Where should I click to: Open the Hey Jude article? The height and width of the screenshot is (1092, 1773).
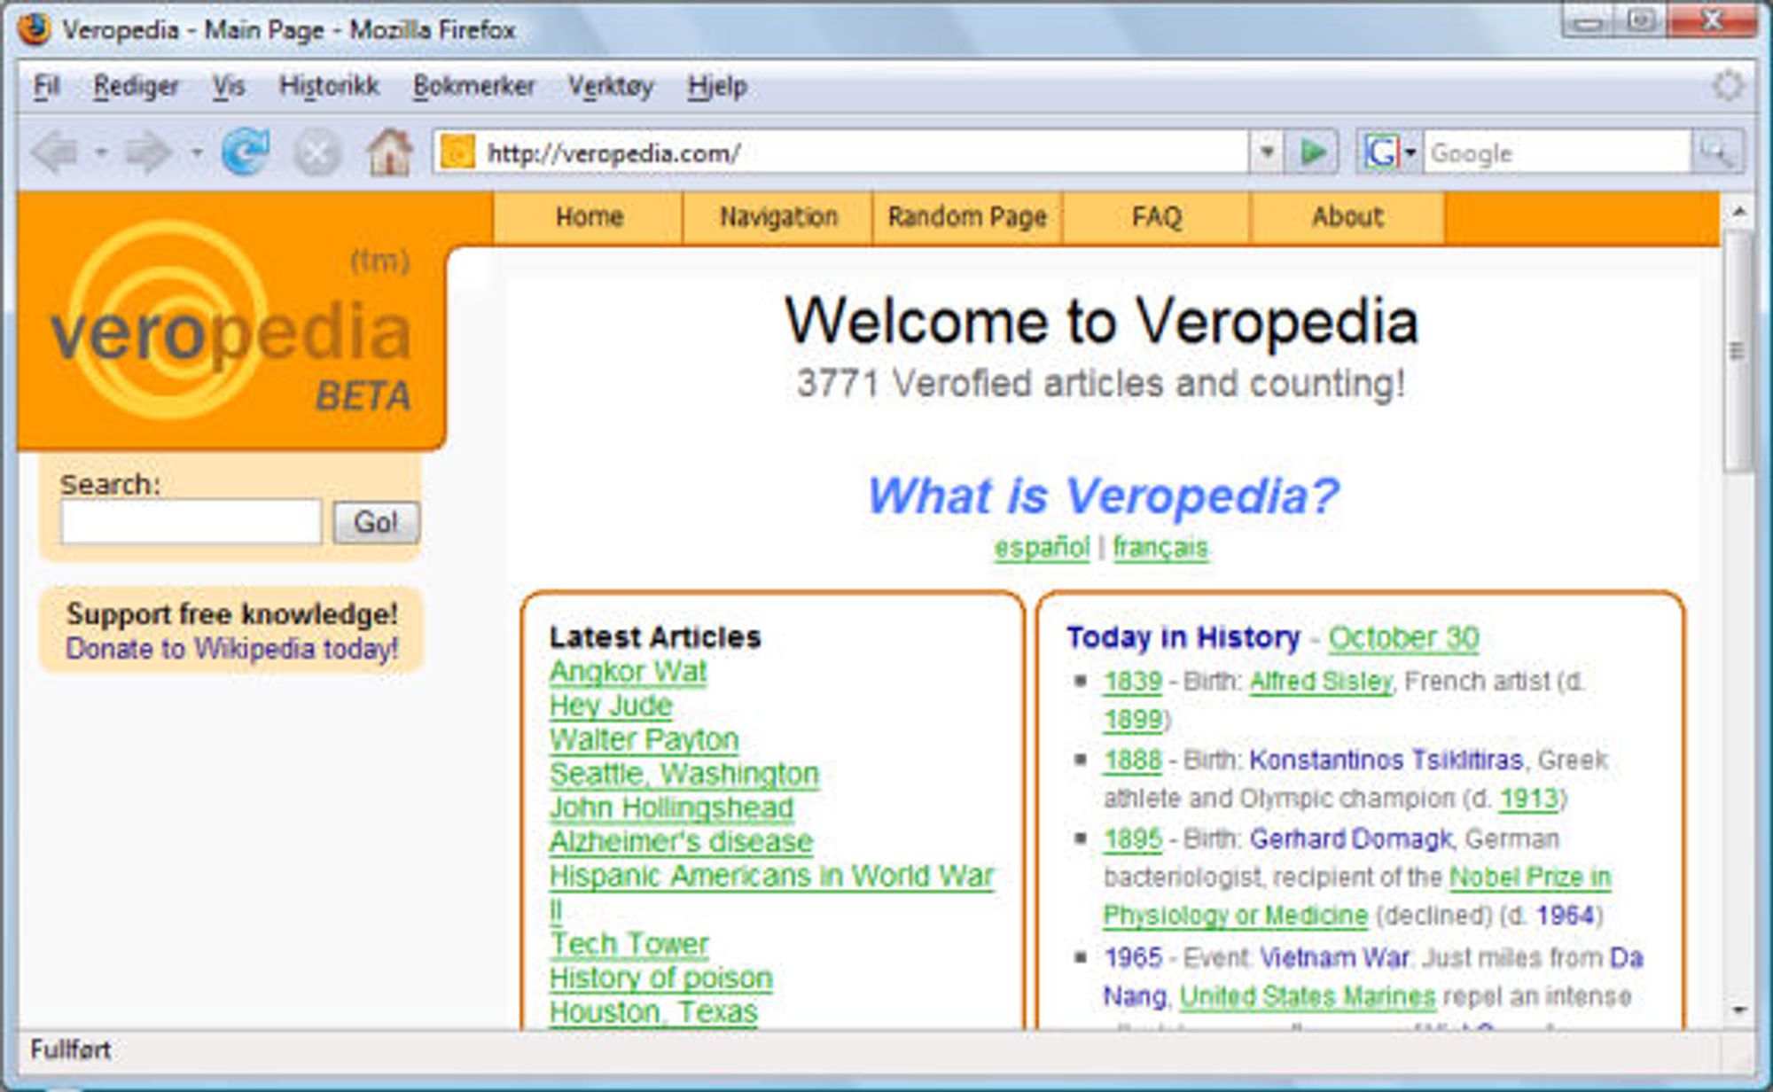coord(611,706)
